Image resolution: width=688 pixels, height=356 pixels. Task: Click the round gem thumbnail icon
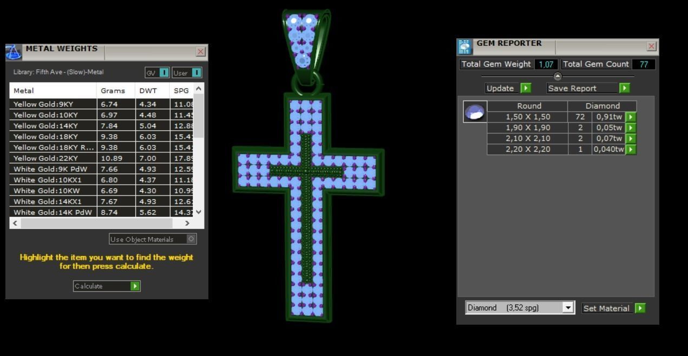pyautogui.click(x=475, y=111)
